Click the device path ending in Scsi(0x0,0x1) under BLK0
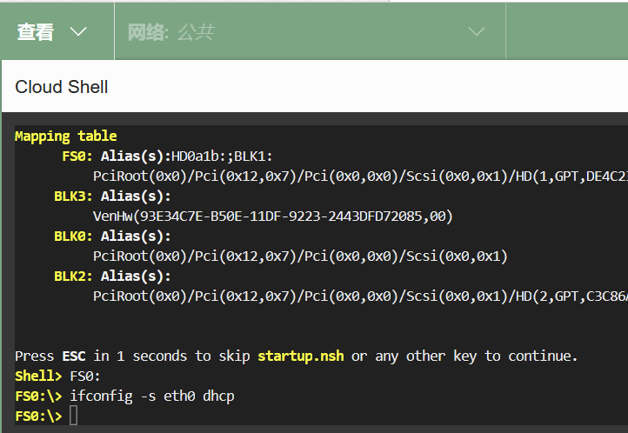This screenshot has width=628, height=433. point(300,256)
